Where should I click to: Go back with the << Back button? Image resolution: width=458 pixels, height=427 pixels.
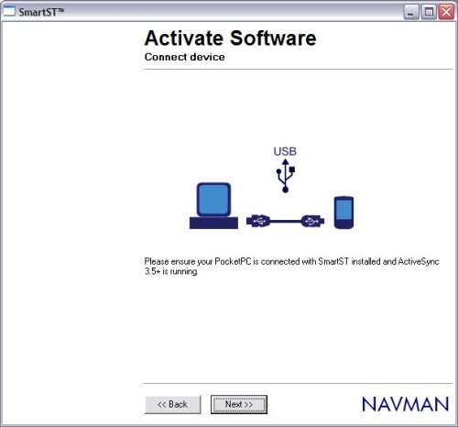[172, 404]
